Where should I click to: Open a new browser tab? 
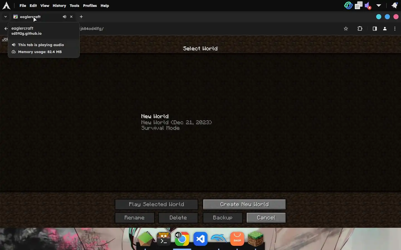click(x=81, y=17)
